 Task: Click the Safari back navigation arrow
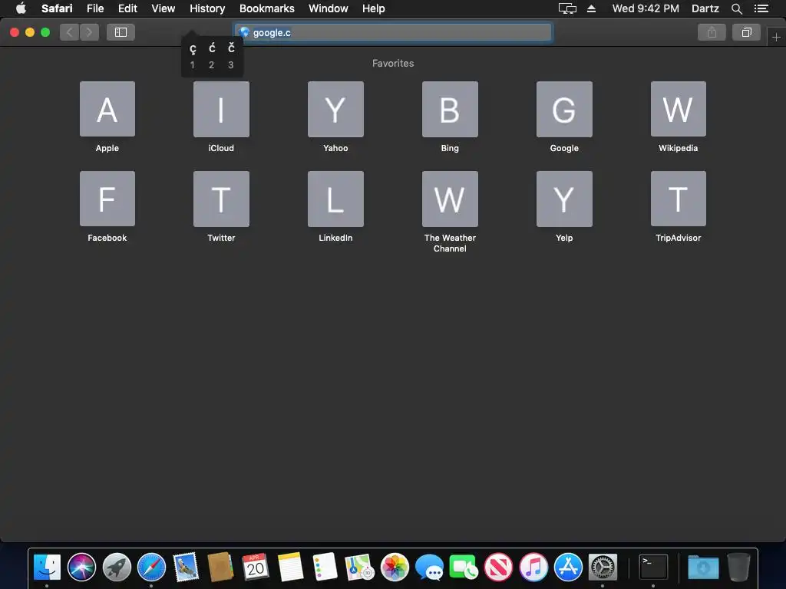70,32
